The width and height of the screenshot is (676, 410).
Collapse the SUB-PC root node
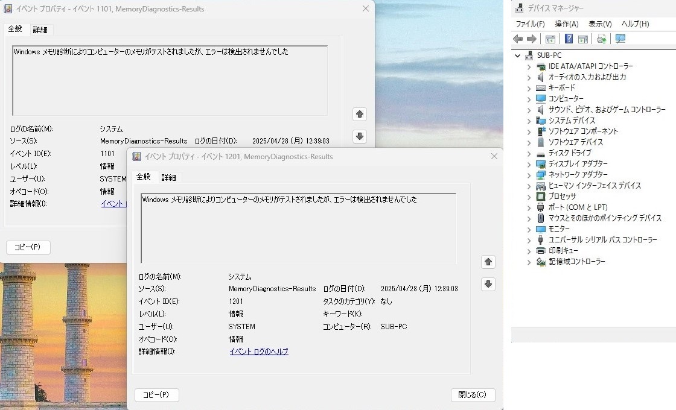tap(517, 55)
